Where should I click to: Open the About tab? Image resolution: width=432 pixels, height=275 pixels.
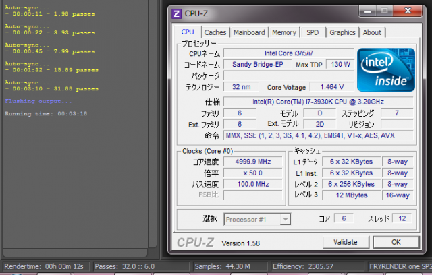point(372,32)
